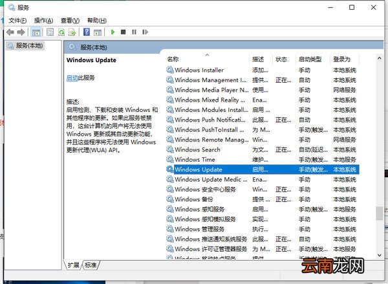Switch to the 扩展 tab

[x=73, y=265]
